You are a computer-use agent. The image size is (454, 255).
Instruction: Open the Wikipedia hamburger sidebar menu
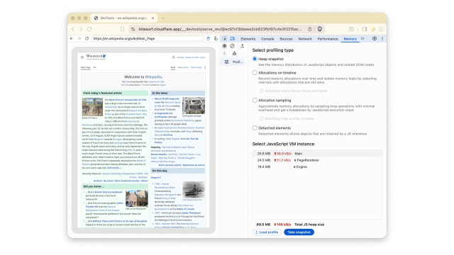(x=82, y=57)
